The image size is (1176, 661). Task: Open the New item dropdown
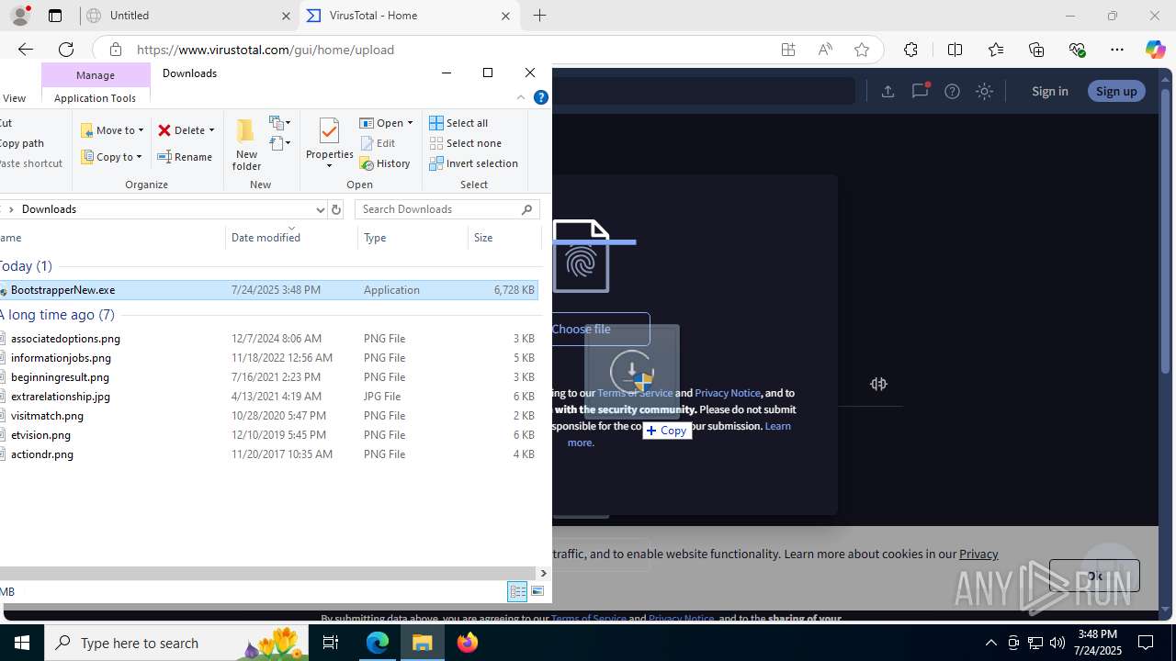[280, 122]
